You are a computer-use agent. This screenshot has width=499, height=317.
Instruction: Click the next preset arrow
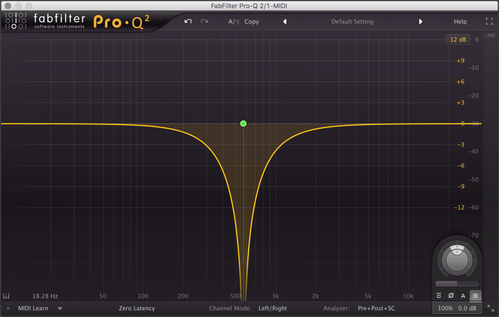coord(421,21)
